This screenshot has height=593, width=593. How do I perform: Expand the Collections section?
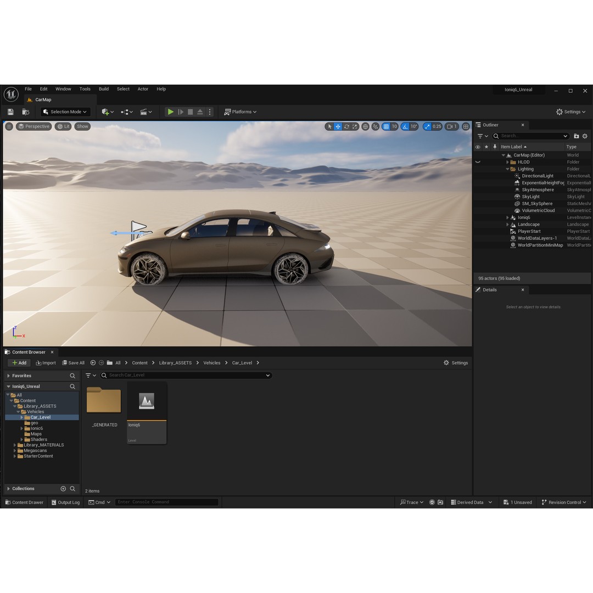coord(8,489)
